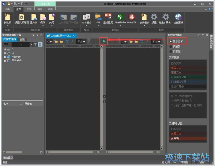Click the 输出窗口 button at the bottom
This screenshot has height=166, width=215.
[x=8, y=157]
